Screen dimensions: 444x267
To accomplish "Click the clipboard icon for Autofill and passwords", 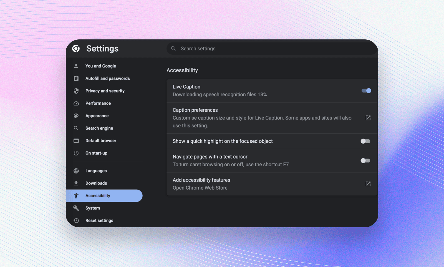I will pyautogui.click(x=76, y=79).
